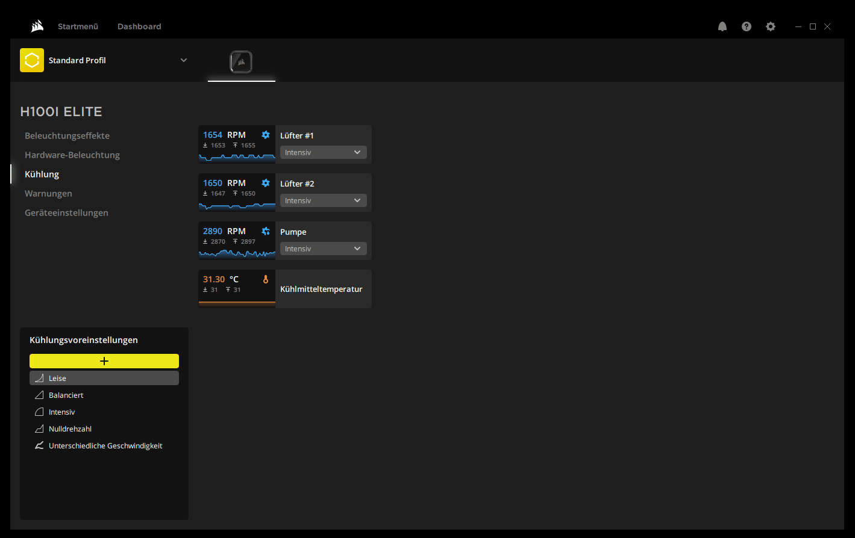
Task: Open the settings gear in title bar
Action: pyautogui.click(x=771, y=26)
